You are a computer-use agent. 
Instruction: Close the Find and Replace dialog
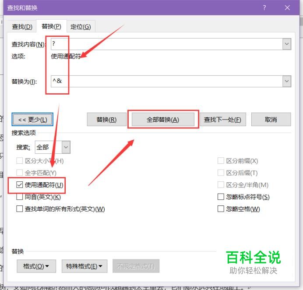tap(287, 8)
